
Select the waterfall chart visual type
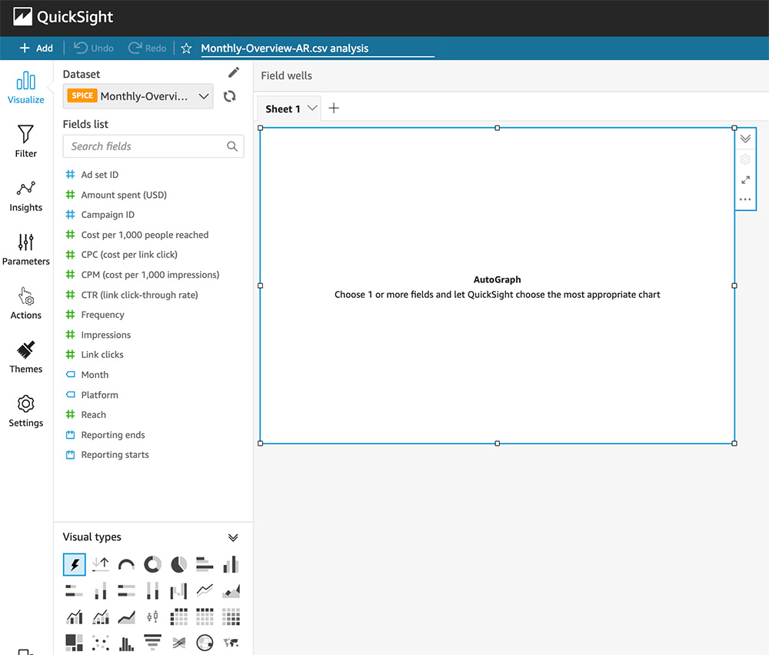coord(178,591)
